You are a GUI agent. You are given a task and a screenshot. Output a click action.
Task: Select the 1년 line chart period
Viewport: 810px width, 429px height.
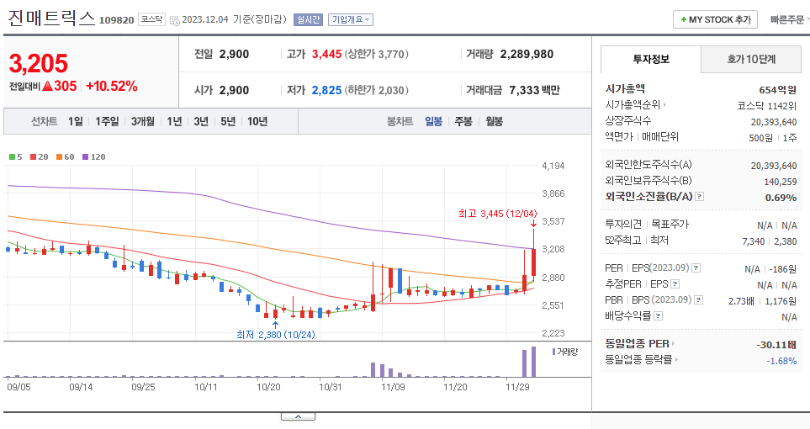tap(174, 121)
